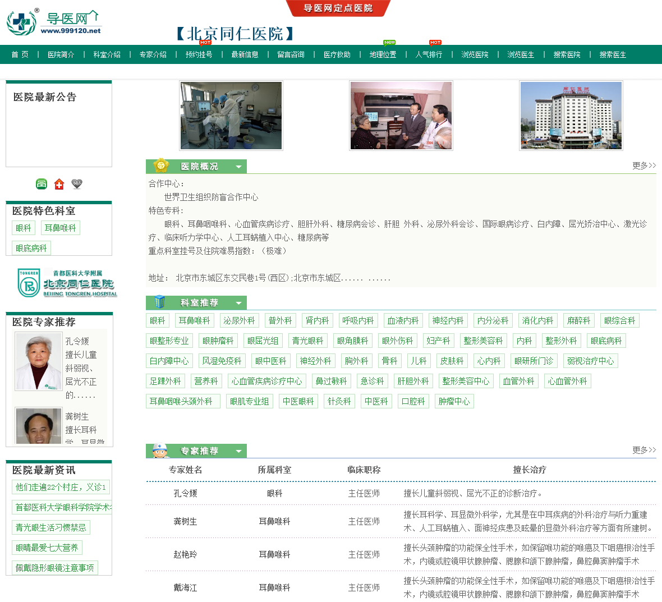Click 龚树生 photo in expert sidebar
662x602 pixels.
pyautogui.click(x=38, y=425)
